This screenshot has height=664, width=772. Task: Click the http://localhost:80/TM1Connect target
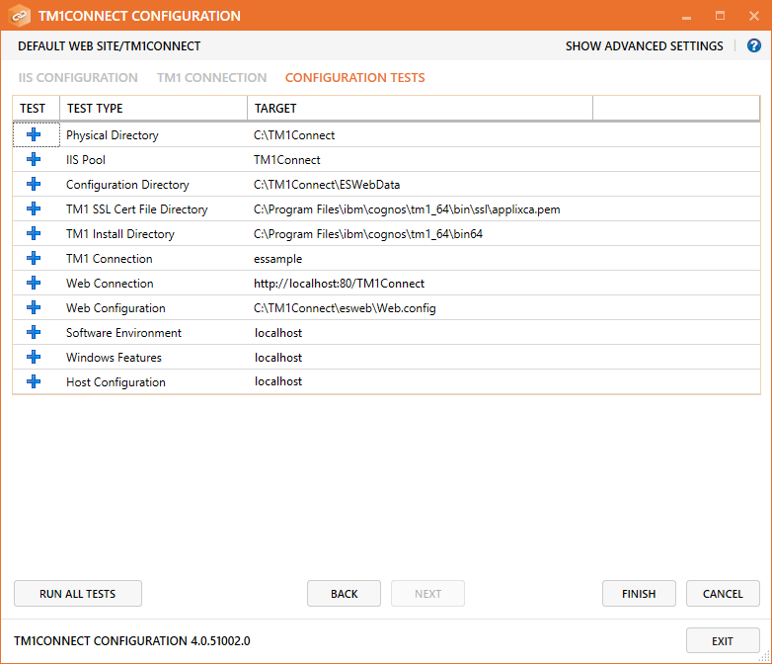click(x=340, y=283)
